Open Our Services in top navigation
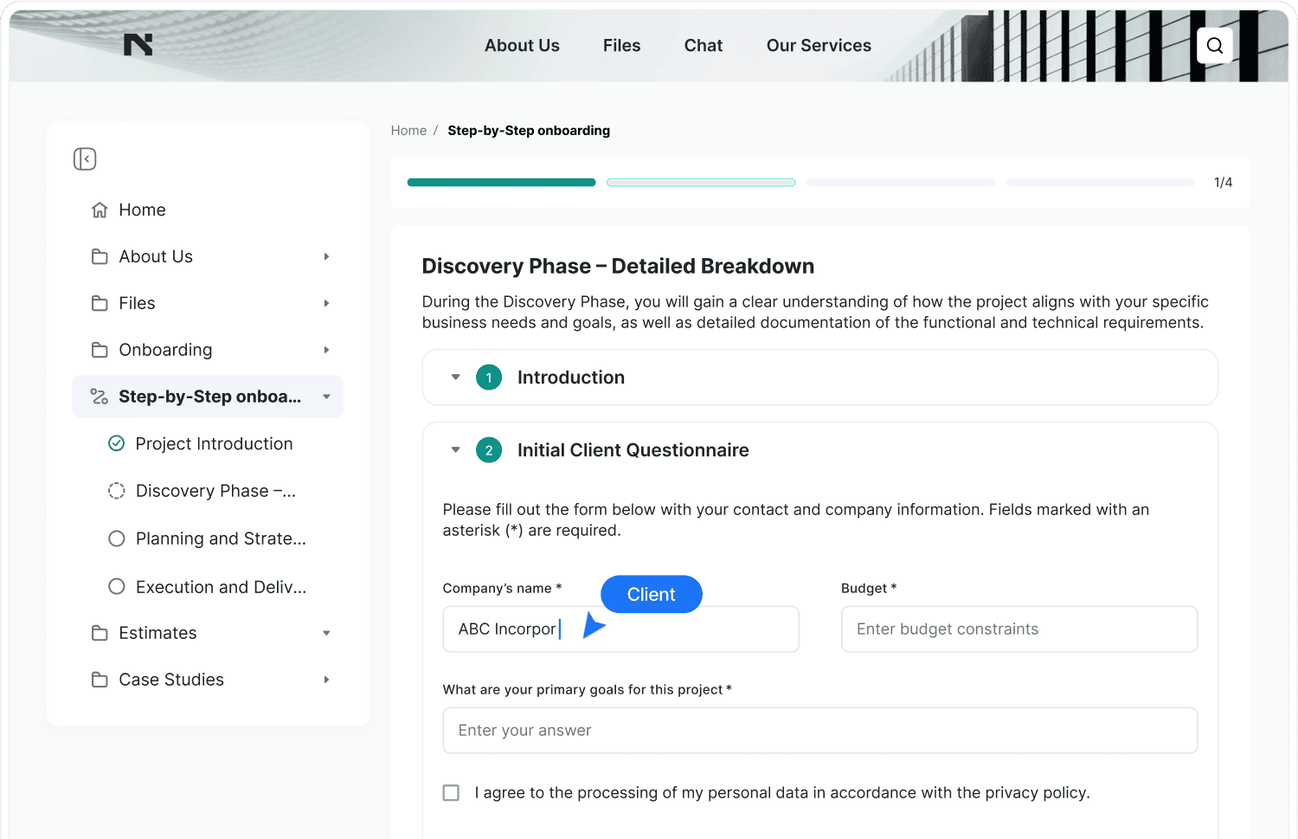This screenshot has height=839, width=1298. tap(819, 45)
